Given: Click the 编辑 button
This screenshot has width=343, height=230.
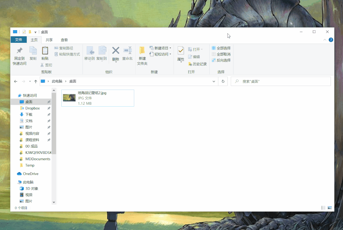Looking at the screenshot, I should 194,57.
